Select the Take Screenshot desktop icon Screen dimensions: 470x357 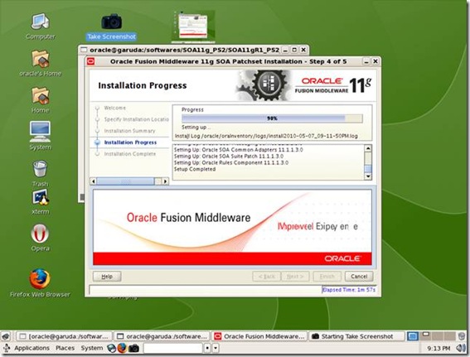tap(112, 27)
